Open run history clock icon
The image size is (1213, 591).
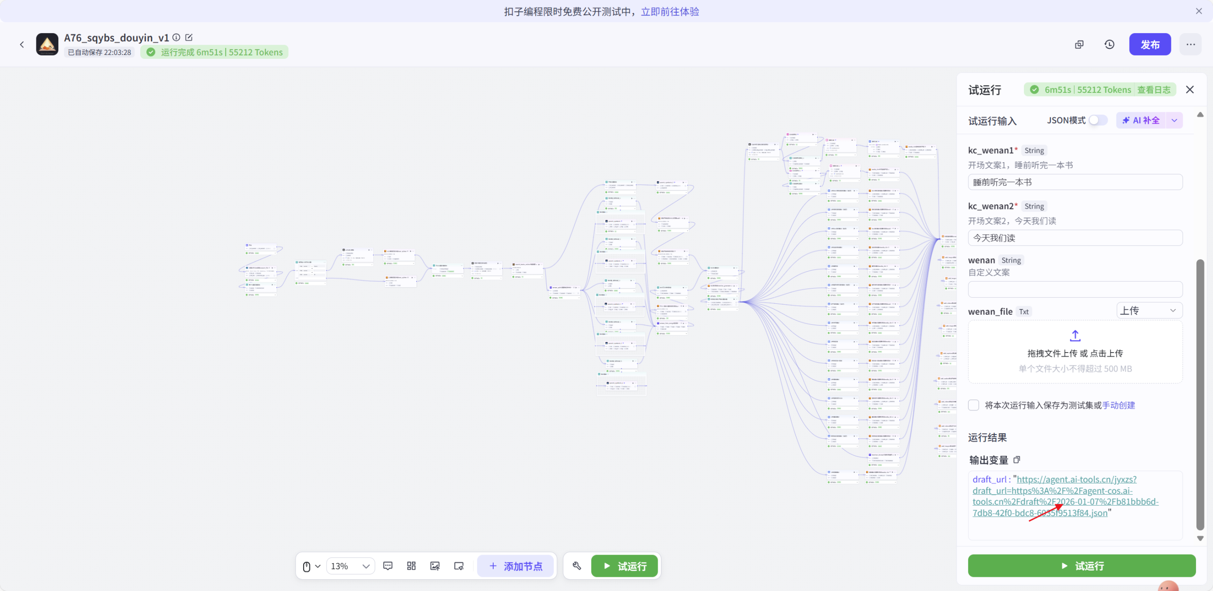tap(1109, 45)
